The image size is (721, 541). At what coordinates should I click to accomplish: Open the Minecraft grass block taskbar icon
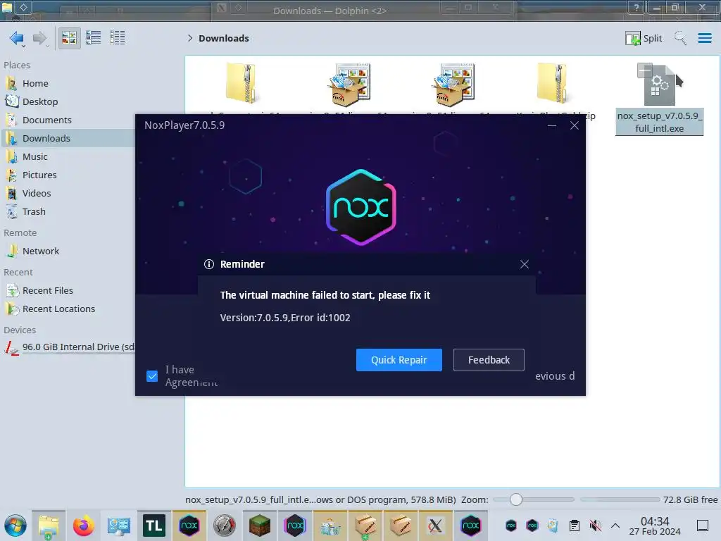(260, 526)
